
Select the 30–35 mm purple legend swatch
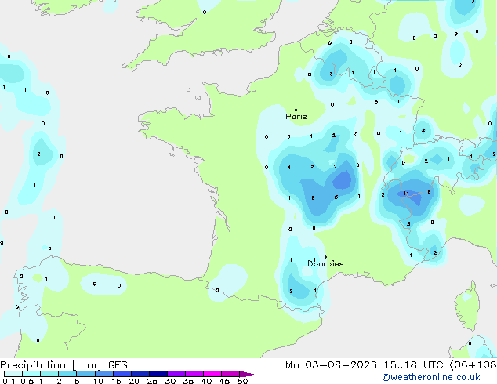[x=176, y=374]
